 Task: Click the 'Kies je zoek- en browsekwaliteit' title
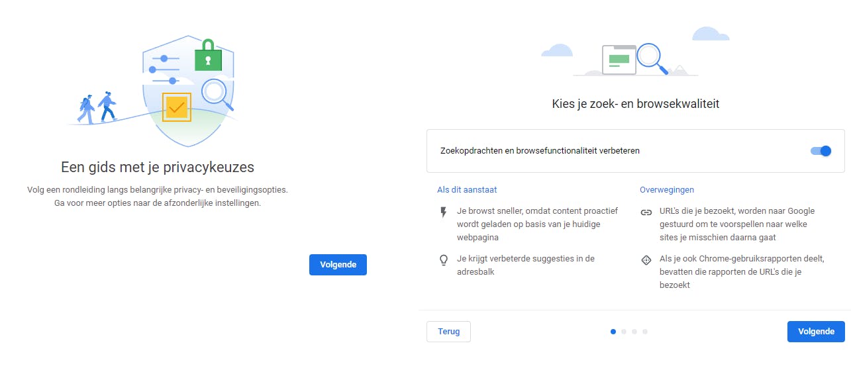(x=635, y=104)
